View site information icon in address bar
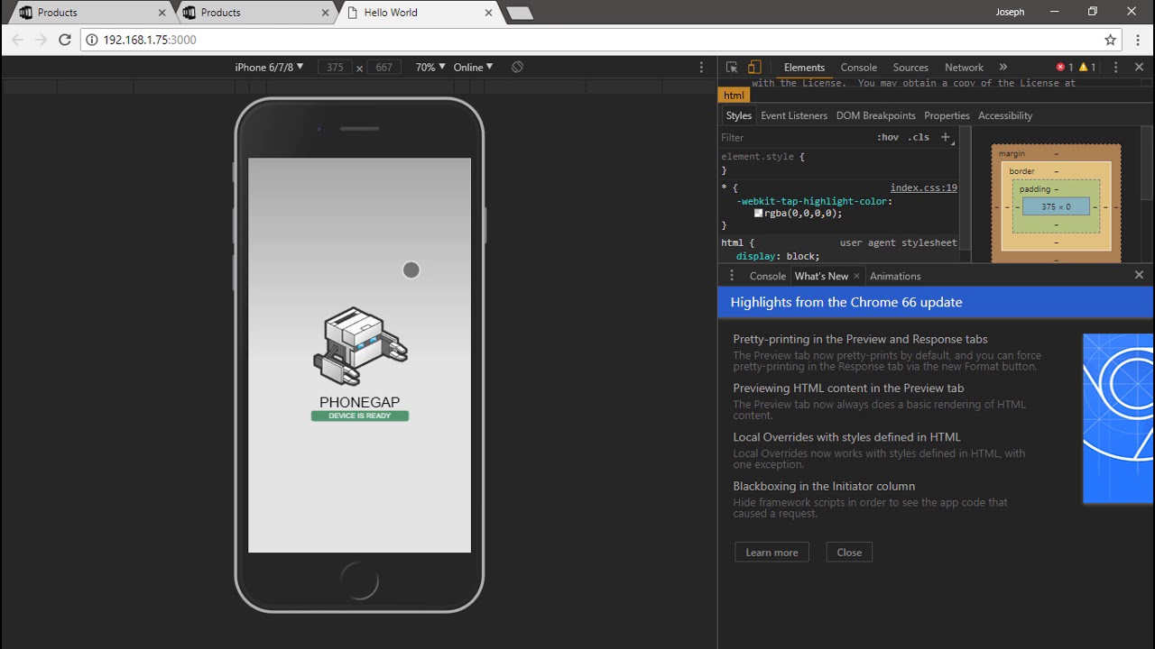This screenshot has height=649, width=1155. pos(93,40)
